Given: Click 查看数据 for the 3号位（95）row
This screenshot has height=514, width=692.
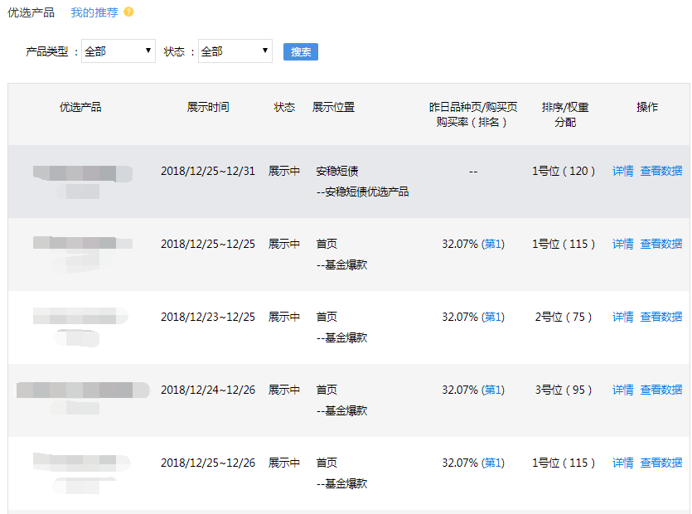Looking at the screenshot, I should click(x=661, y=390).
